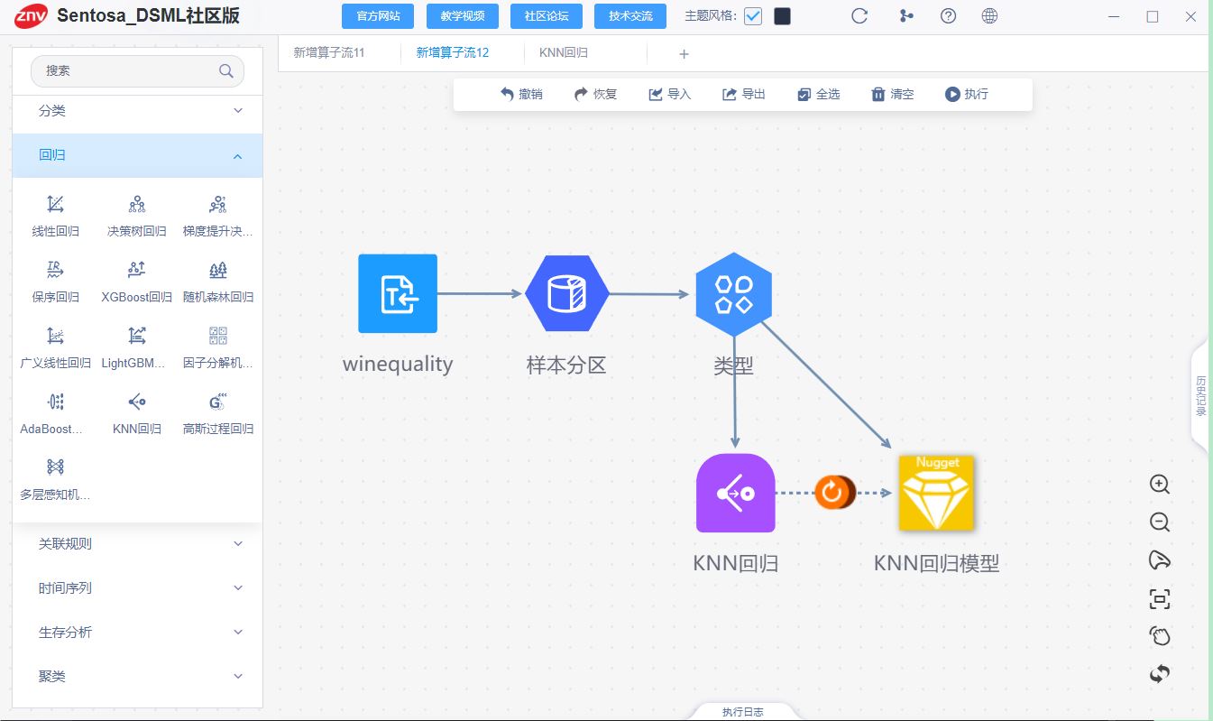
Task: Expand the 生存分析 category
Action: [x=137, y=633]
